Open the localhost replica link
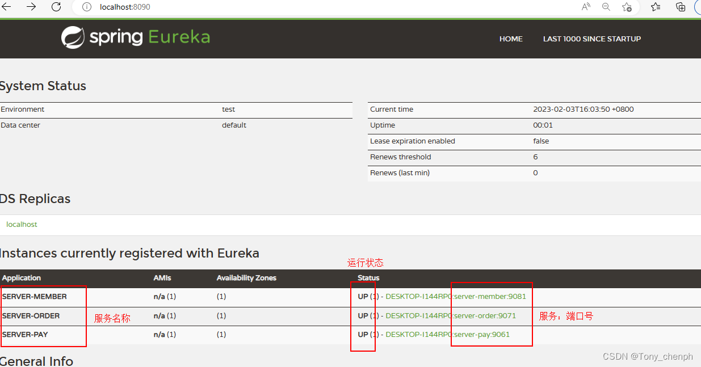 click(x=22, y=225)
